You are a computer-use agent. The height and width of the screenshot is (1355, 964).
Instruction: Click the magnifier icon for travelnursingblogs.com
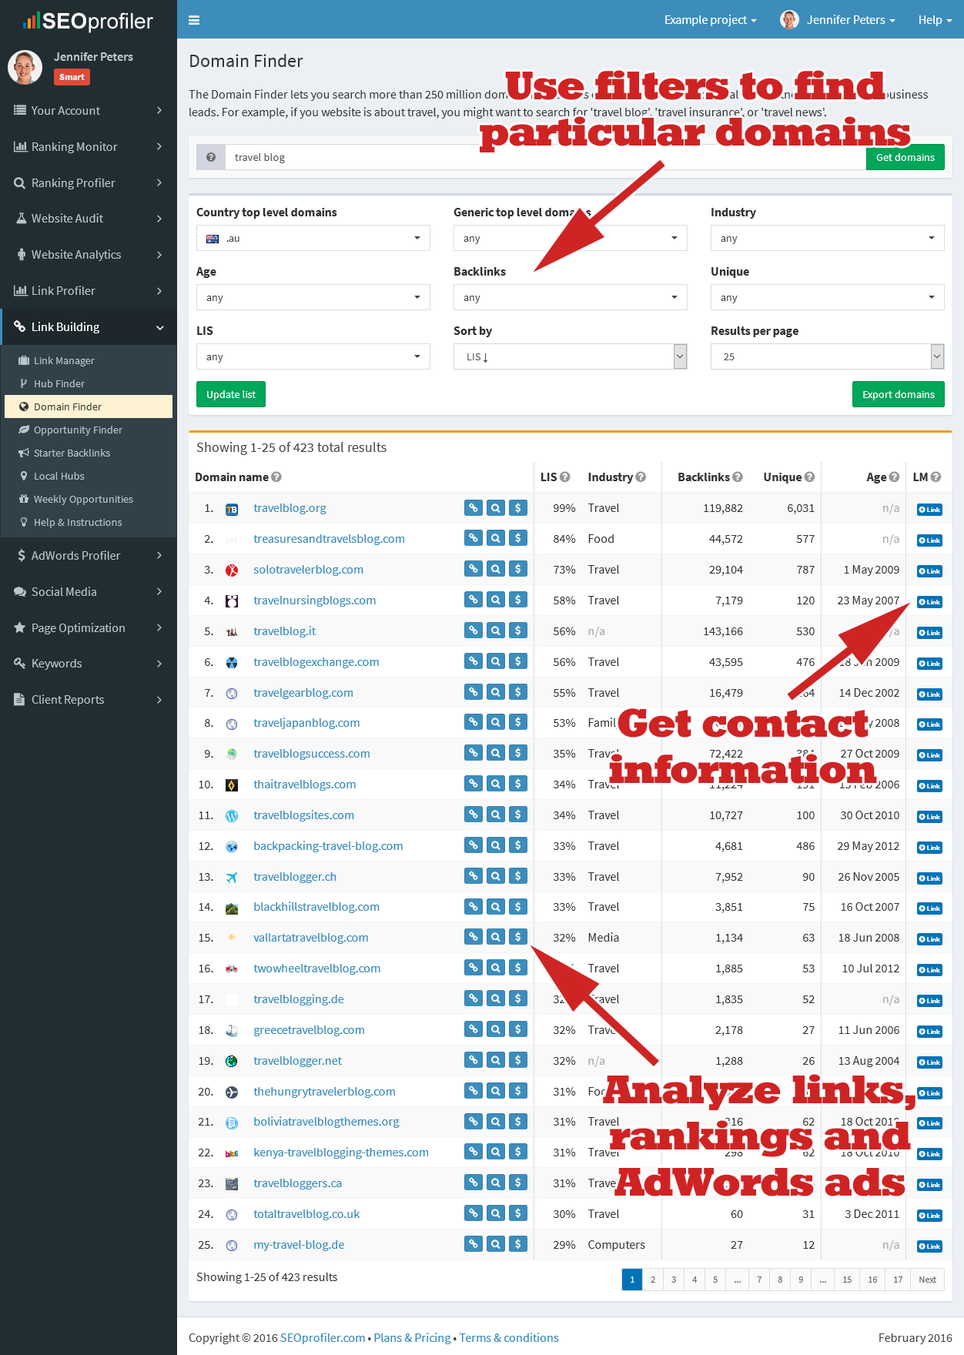pos(496,600)
